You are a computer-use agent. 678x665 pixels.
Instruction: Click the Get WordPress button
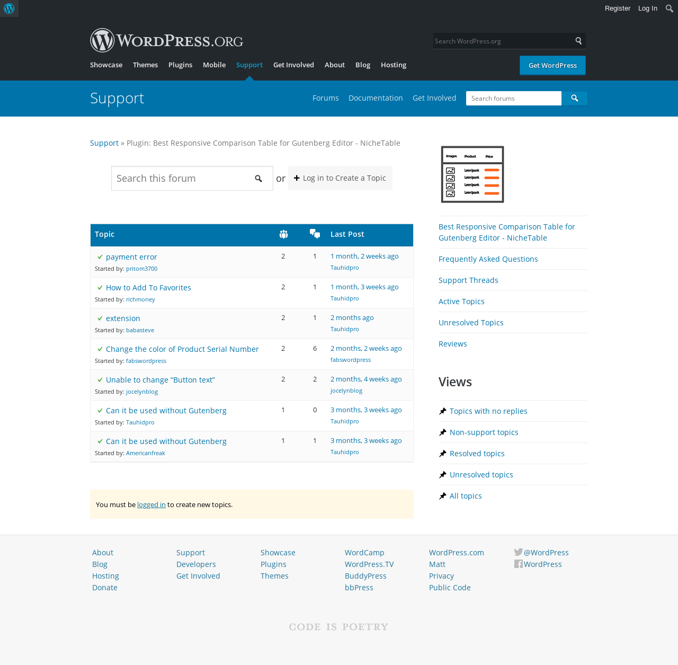pyautogui.click(x=552, y=65)
